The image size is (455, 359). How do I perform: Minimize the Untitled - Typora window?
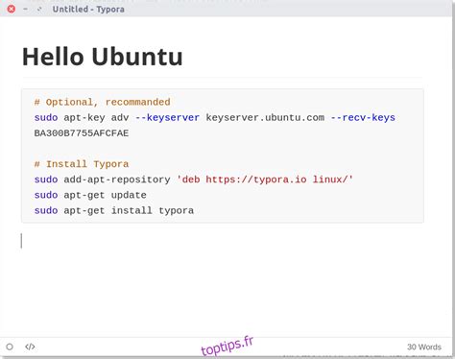click(25, 9)
